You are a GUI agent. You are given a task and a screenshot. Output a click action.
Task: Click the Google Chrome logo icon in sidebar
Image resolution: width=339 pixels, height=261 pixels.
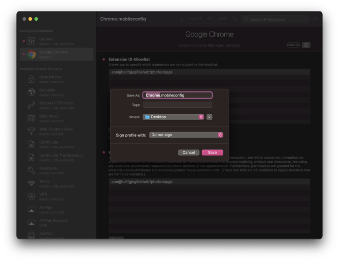pyautogui.click(x=32, y=54)
